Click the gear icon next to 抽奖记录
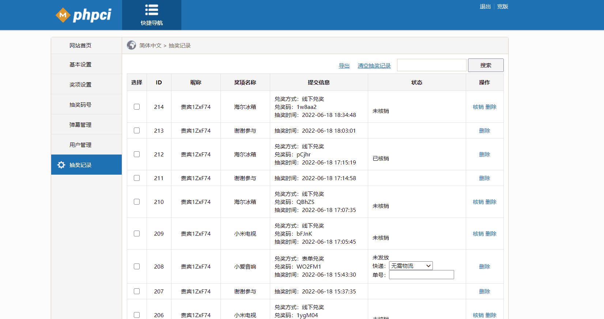This screenshot has height=319, width=604. tap(61, 165)
